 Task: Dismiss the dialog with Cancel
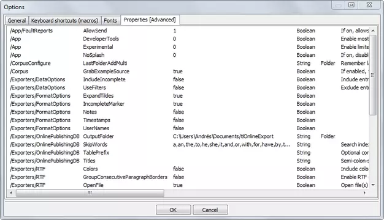pyautogui.click(x=210, y=210)
